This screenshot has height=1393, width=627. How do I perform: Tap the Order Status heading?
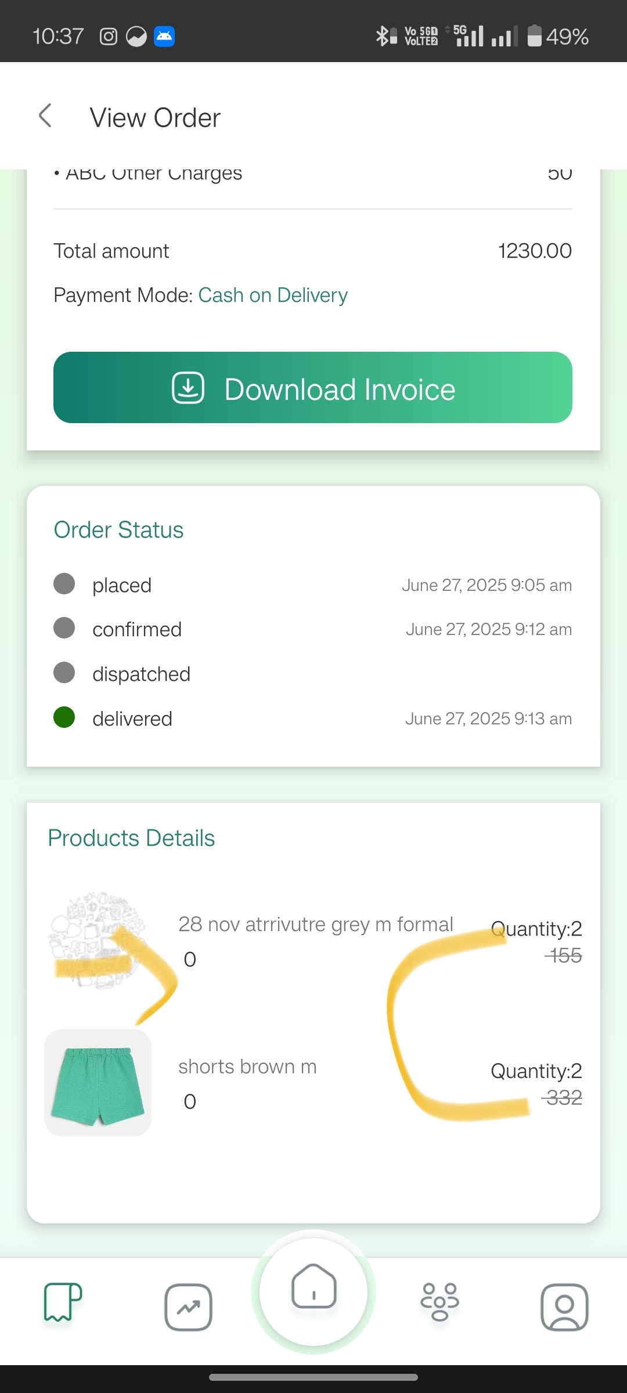(118, 529)
